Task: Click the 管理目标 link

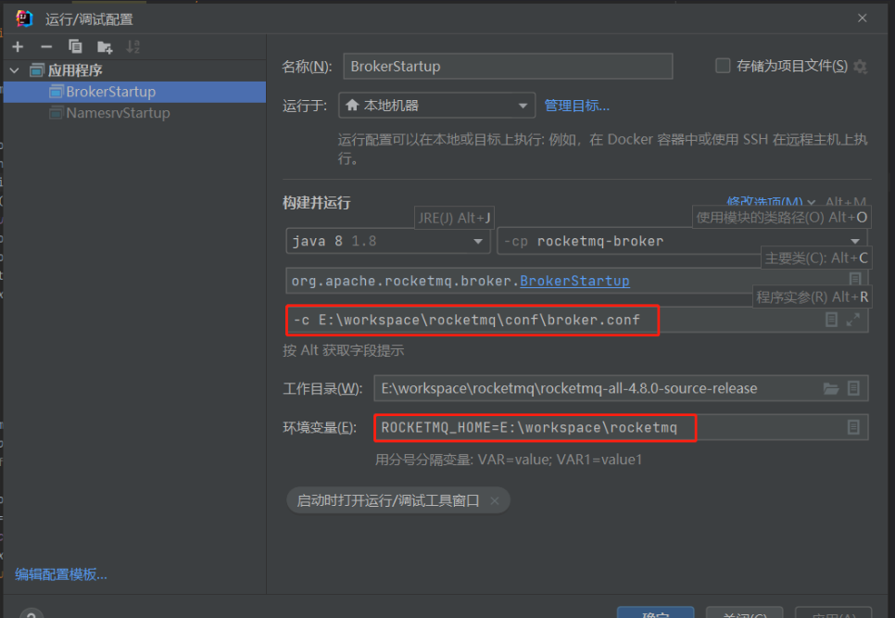Action: pos(576,106)
